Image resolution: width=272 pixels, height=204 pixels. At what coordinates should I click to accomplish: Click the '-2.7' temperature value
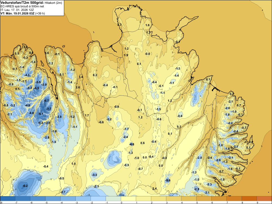63,192
